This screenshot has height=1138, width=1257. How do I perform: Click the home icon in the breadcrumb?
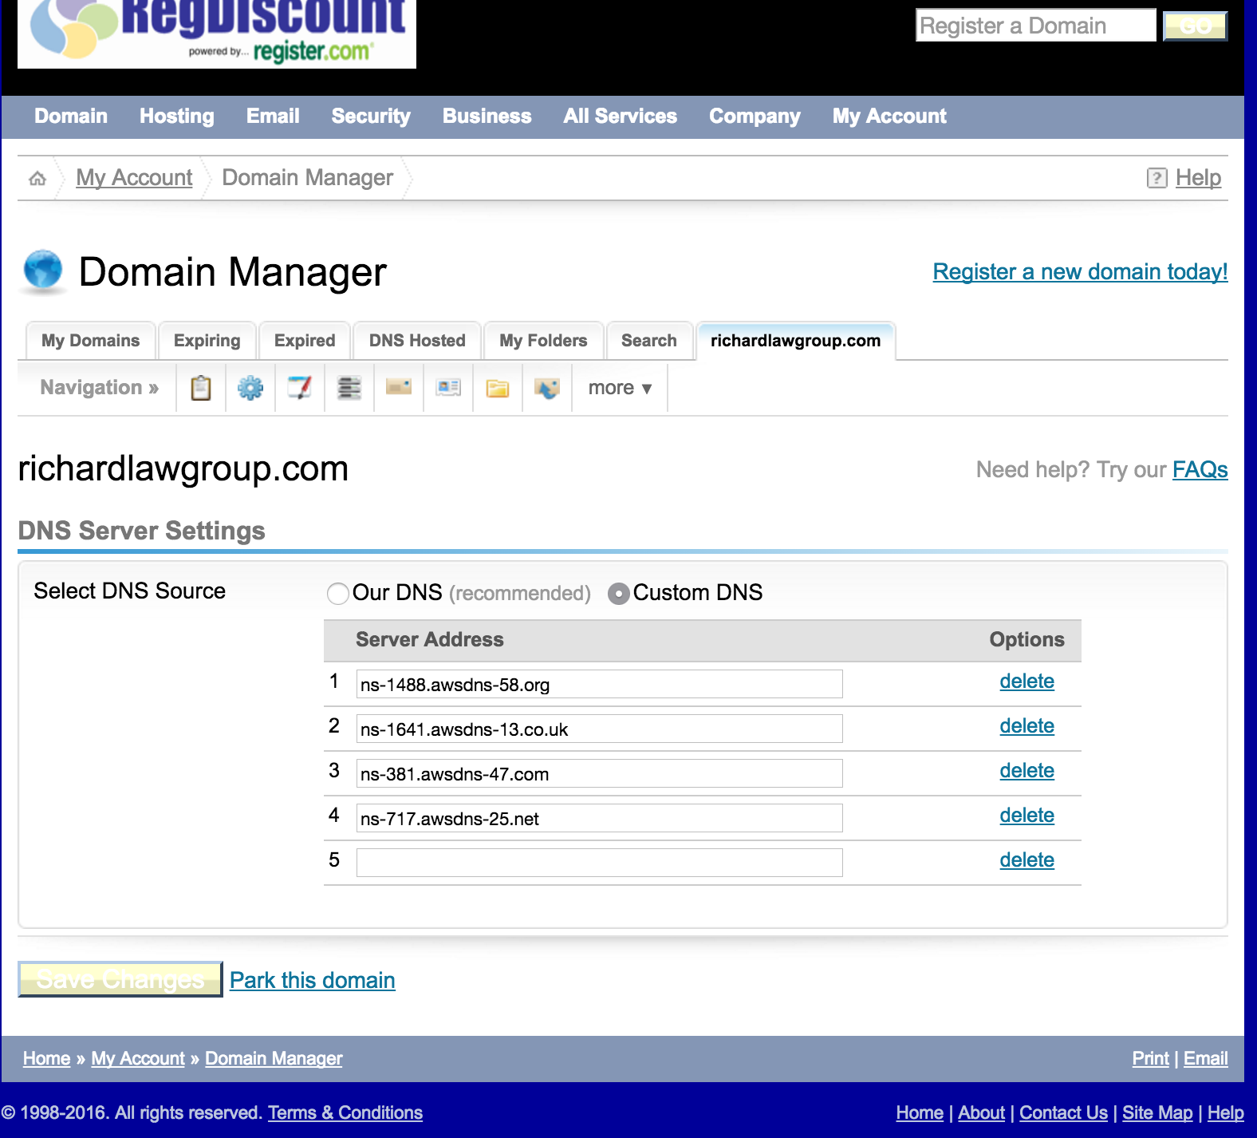click(x=37, y=178)
